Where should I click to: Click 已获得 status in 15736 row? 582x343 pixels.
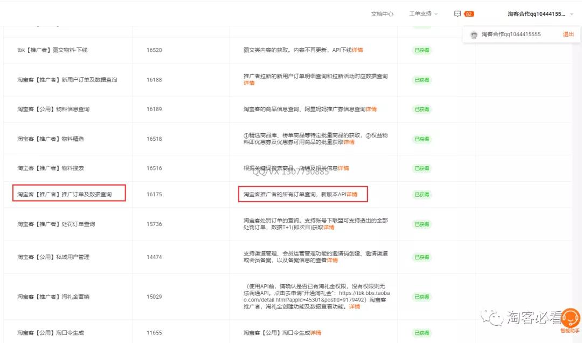point(421,224)
